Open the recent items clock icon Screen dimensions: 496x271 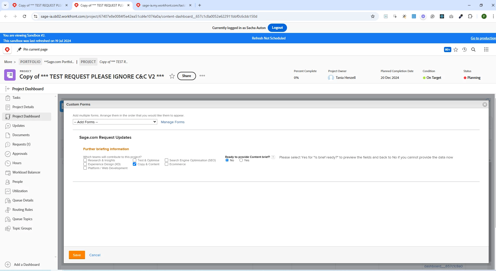click(x=465, y=50)
